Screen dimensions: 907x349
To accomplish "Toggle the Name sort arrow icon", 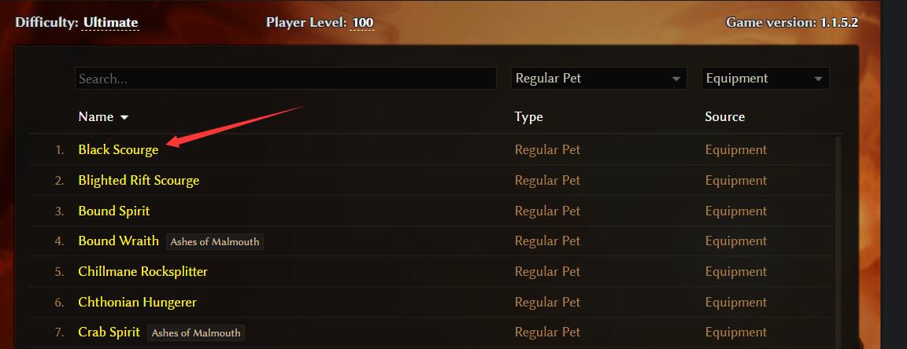I will 124,117.
